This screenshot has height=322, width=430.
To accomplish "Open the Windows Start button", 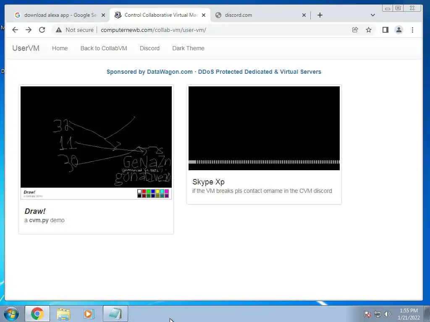I will pyautogui.click(x=11, y=314).
